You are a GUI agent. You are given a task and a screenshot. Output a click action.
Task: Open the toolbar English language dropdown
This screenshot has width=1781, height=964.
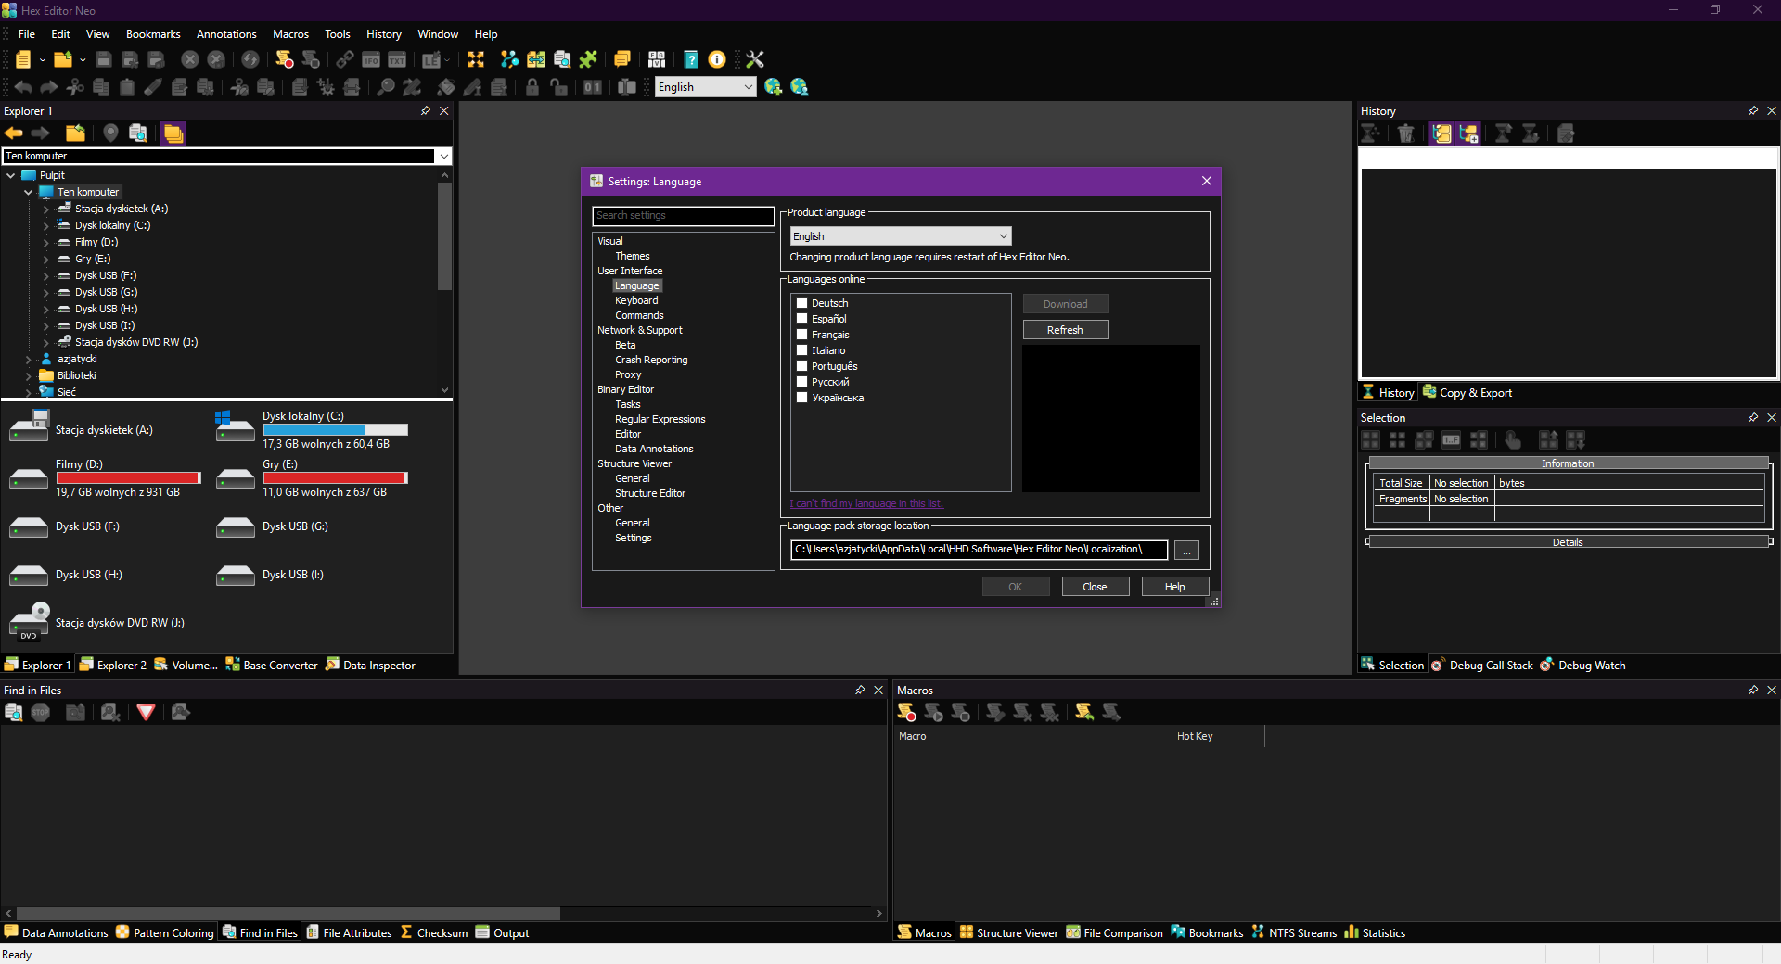tap(706, 87)
